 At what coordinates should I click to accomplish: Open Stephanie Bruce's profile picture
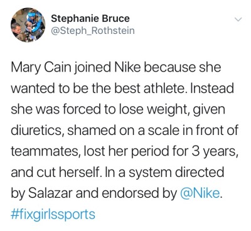coord(28,25)
